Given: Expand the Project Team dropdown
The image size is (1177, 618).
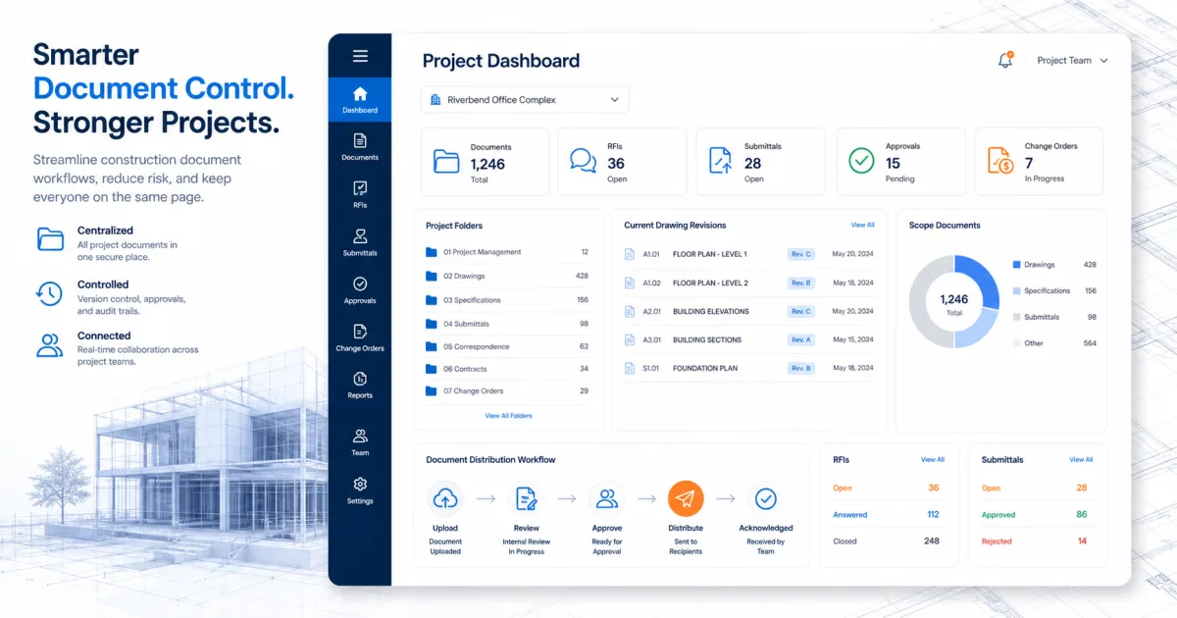Looking at the screenshot, I should pos(1072,61).
